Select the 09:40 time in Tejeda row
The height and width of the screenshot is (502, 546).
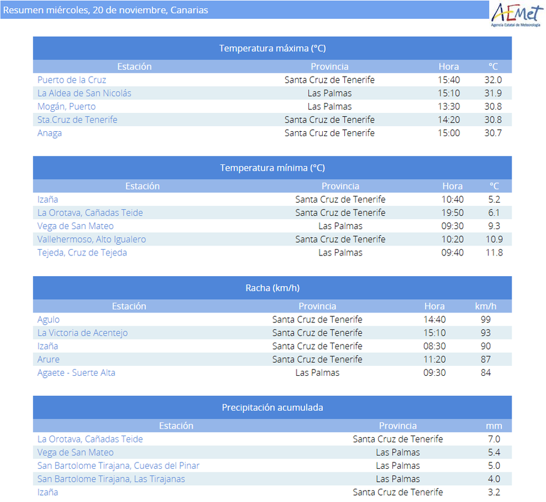pyautogui.click(x=453, y=252)
